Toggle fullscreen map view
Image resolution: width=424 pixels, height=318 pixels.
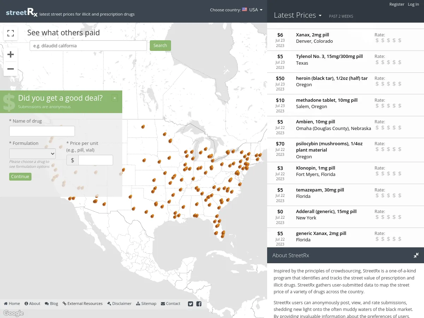pos(11,33)
